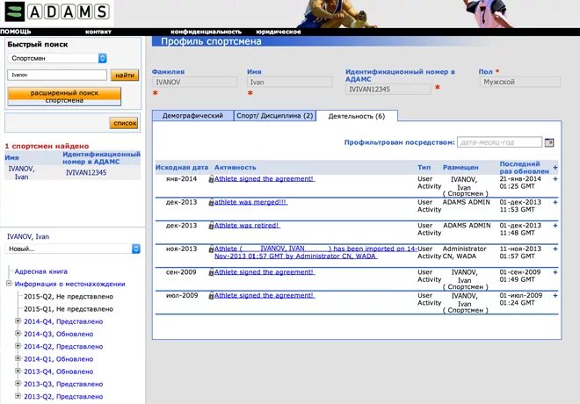Expand the 11-ноя-2013 activity row plus
Image resolution: width=580 pixels, height=404 pixels.
[x=555, y=249]
